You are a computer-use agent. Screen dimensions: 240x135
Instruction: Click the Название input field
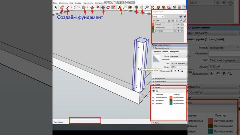click(x=178, y=60)
